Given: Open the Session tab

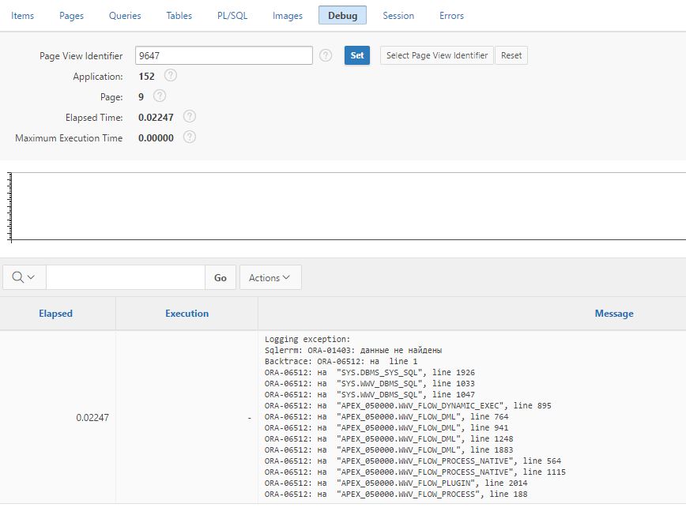Looking at the screenshot, I should coord(398,16).
